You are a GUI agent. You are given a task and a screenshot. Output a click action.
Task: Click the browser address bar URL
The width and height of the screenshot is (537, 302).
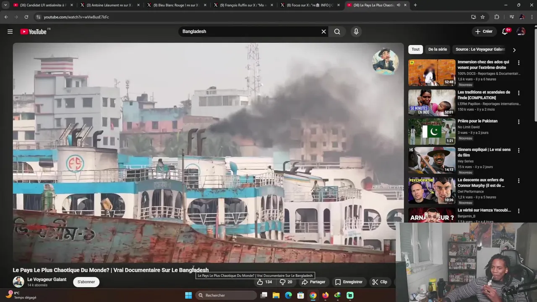click(x=76, y=17)
